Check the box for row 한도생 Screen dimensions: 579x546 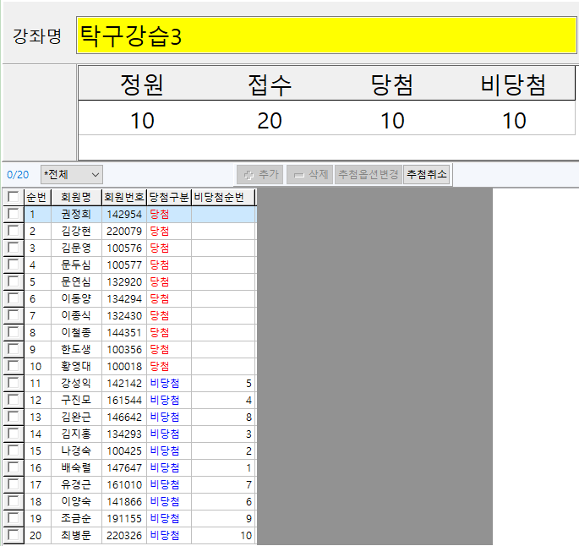point(14,349)
